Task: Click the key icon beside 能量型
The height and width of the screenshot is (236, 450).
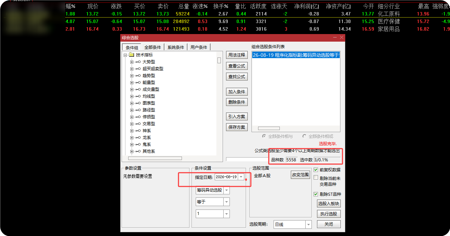Action: tap(138, 83)
